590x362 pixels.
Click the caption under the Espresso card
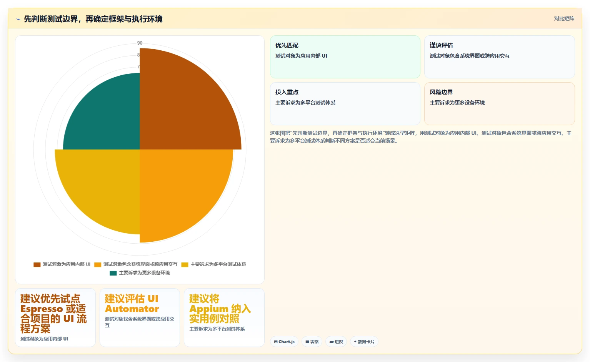[44, 339]
